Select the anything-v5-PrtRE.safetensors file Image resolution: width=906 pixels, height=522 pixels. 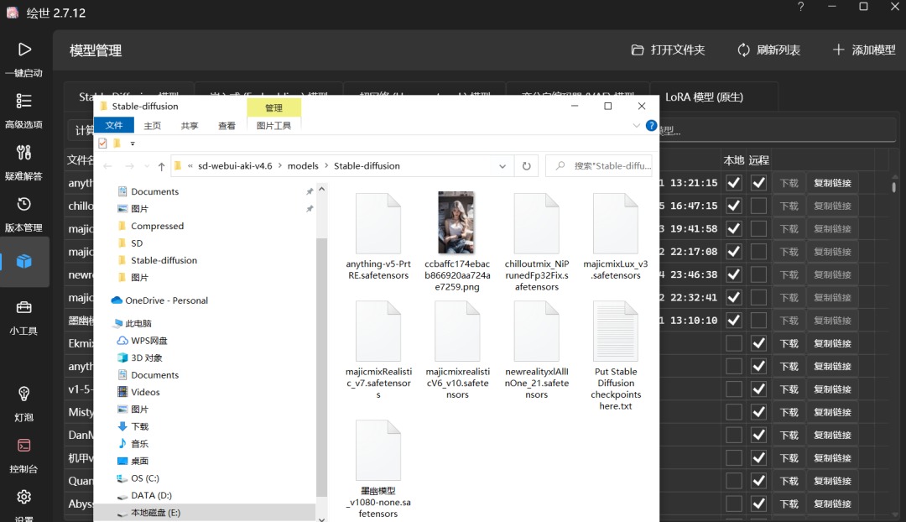[377, 237]
